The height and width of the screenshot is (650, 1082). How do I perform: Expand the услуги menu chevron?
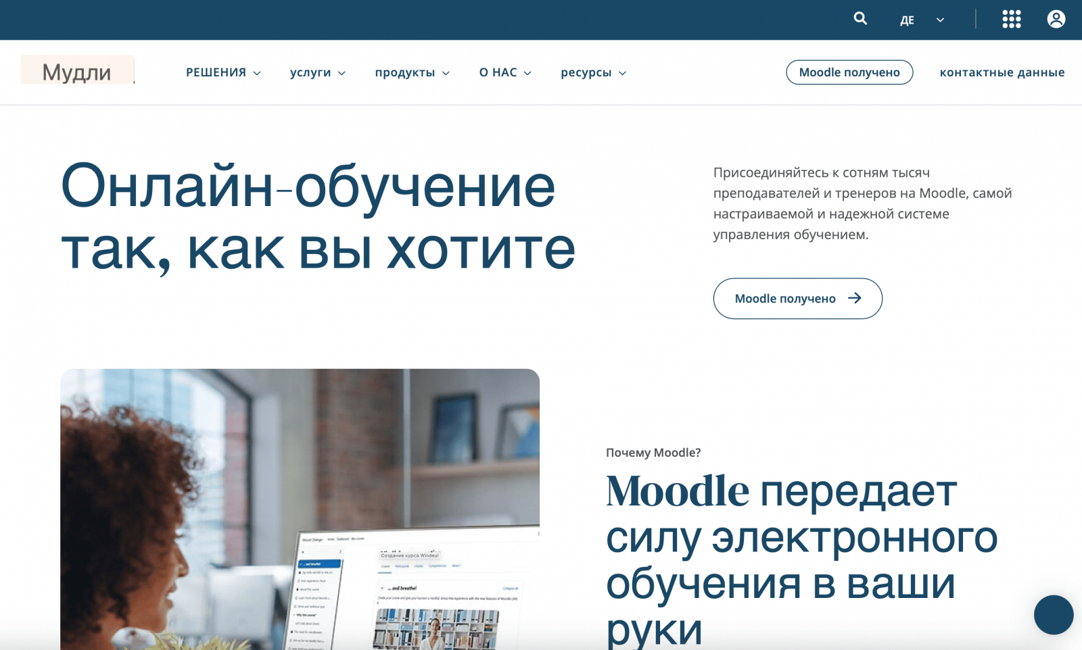342,73
